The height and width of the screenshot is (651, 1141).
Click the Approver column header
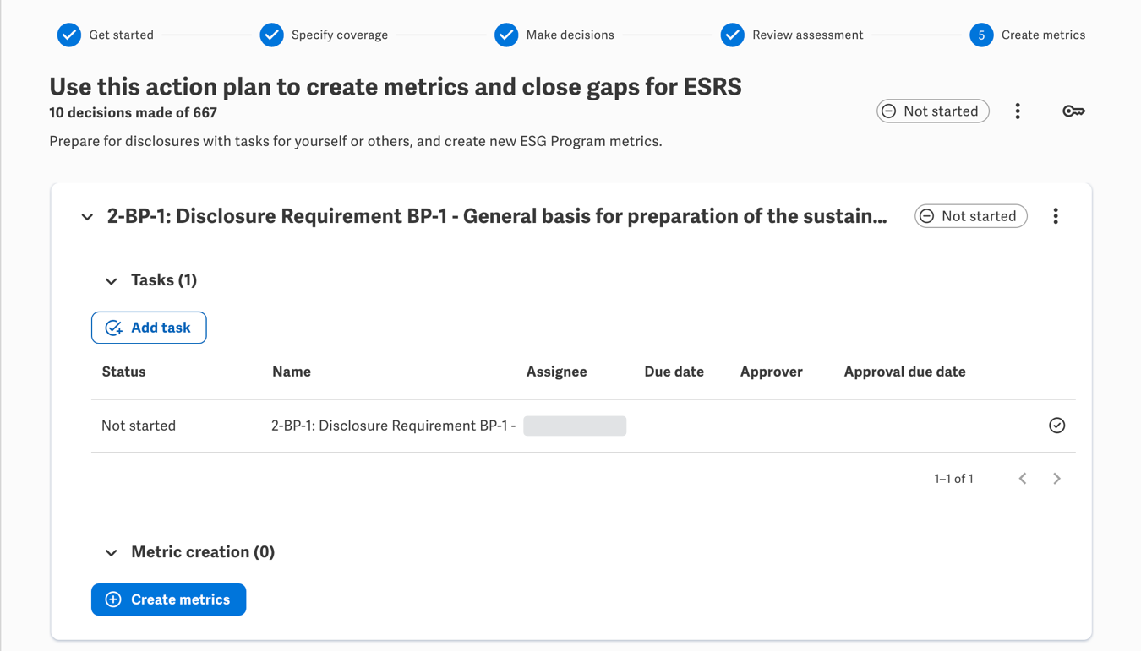(x=771, y=372)
